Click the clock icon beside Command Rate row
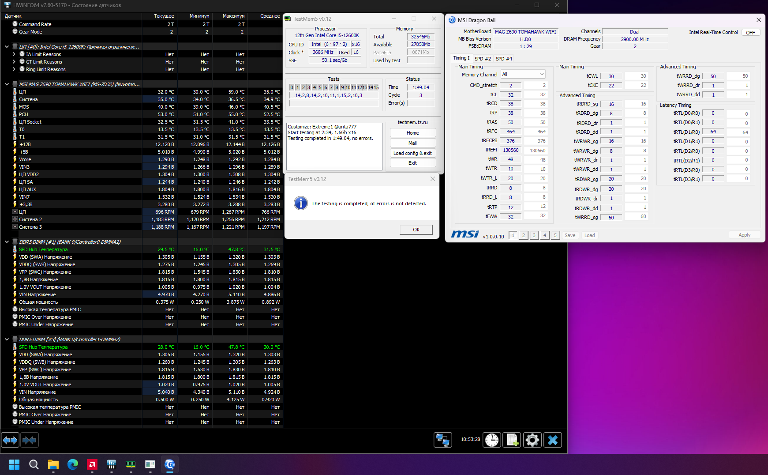 tap(15, 24)
